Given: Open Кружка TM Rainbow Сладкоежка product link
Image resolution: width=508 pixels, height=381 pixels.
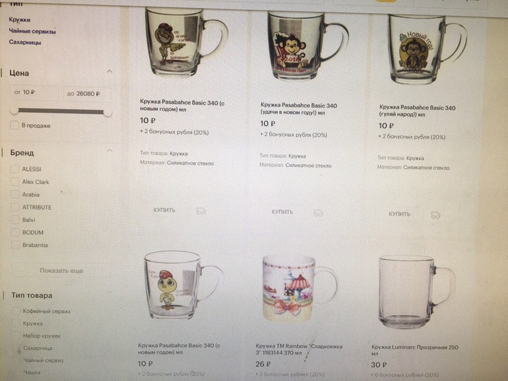Looking at the screenshot, I should click(299, 349).
